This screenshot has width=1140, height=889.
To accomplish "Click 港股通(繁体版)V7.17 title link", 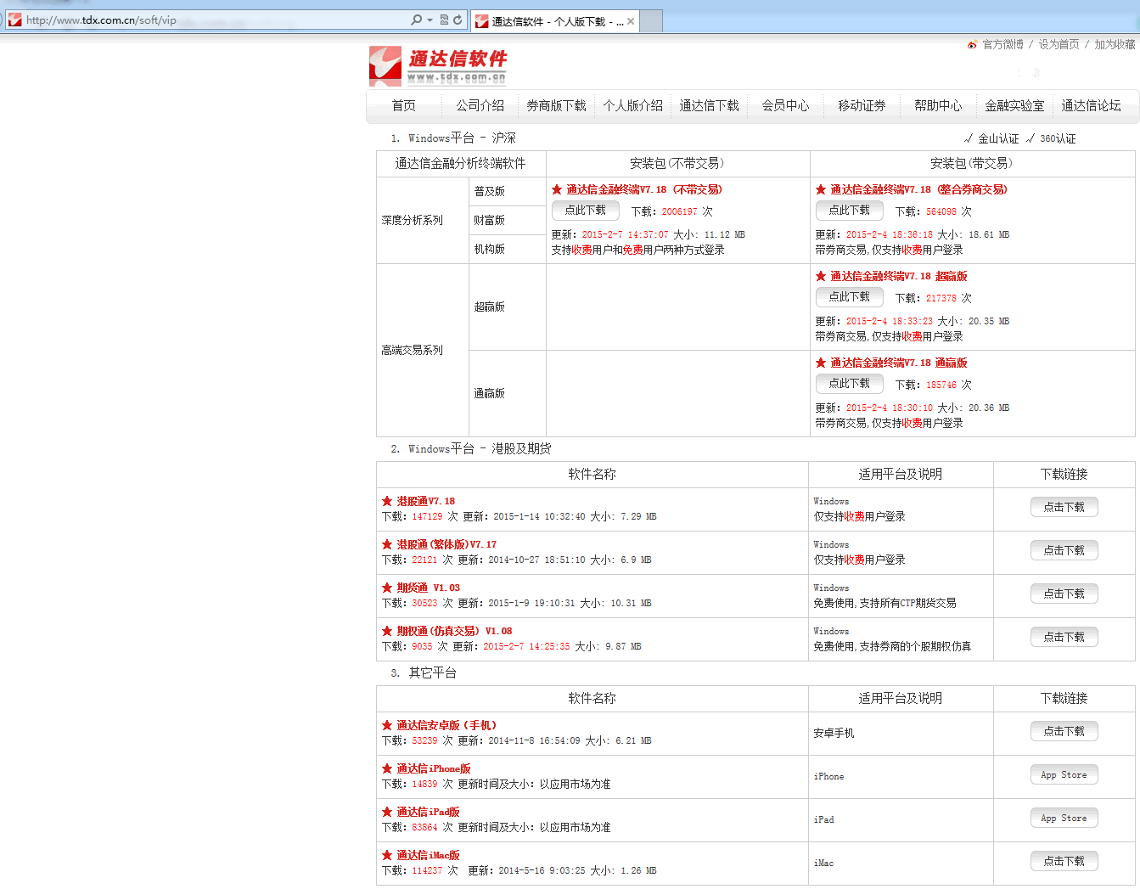I will [x=446, y=544].
